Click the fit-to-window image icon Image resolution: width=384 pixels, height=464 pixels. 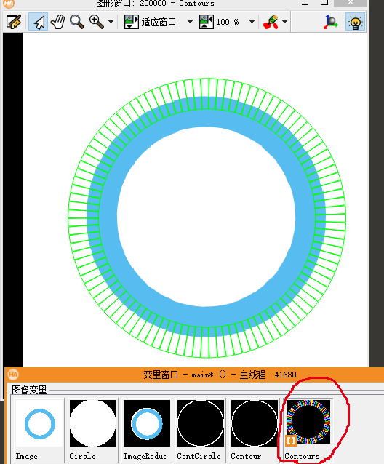(132, 22)
